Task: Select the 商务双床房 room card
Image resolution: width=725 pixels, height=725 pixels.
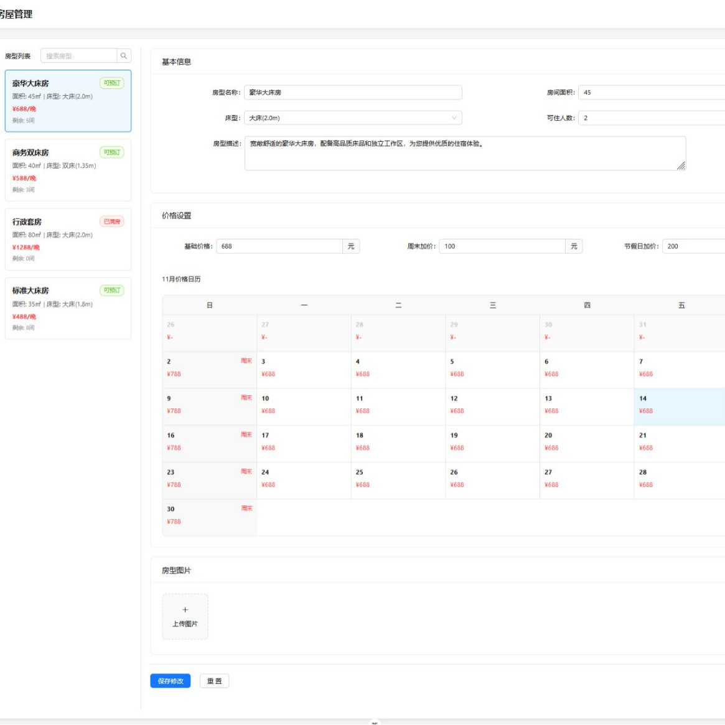Action: pos(68,170)
